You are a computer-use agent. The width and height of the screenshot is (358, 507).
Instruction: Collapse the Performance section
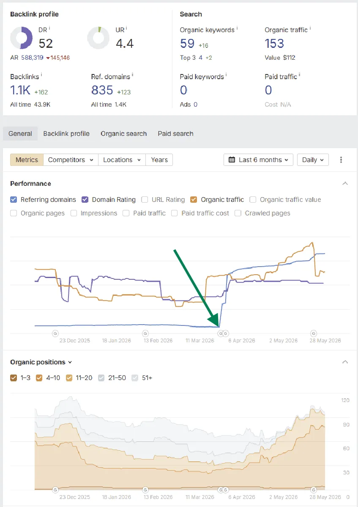pyautogui.click(x=345, y=183)
